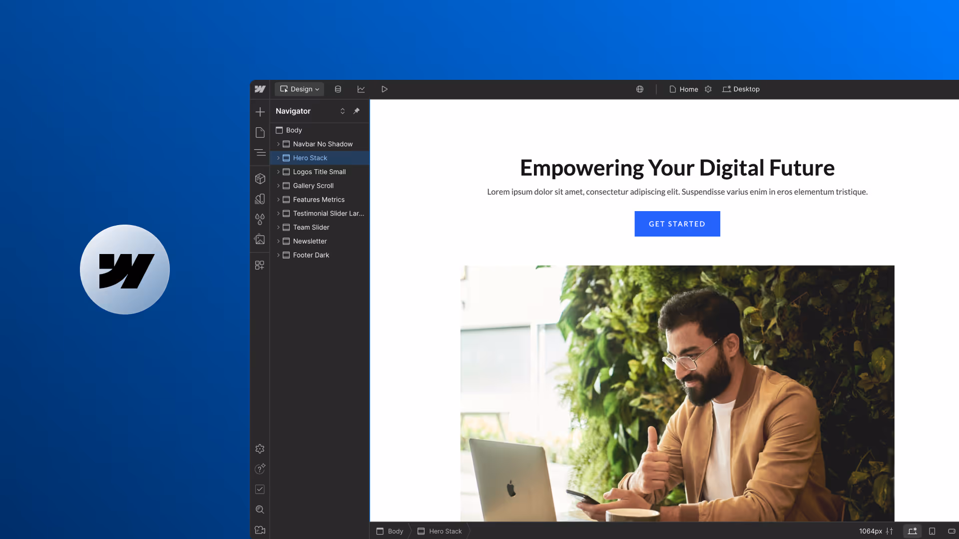Click the GET STARTED button
Image resolution: width=959 pixels, height=539 pixels.
pyautogui.click(x=677, y=224)
